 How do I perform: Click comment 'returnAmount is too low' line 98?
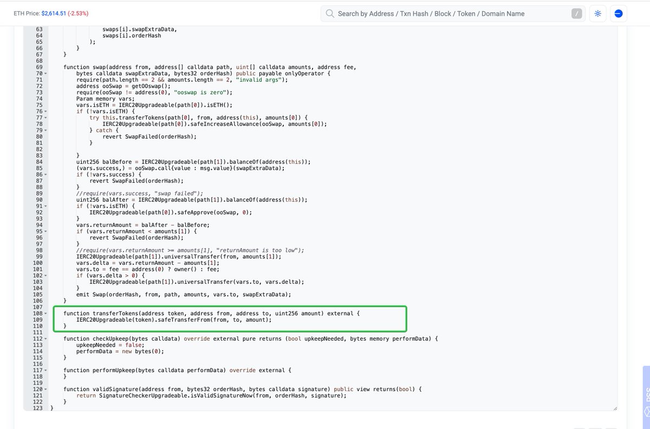point(191,250)
